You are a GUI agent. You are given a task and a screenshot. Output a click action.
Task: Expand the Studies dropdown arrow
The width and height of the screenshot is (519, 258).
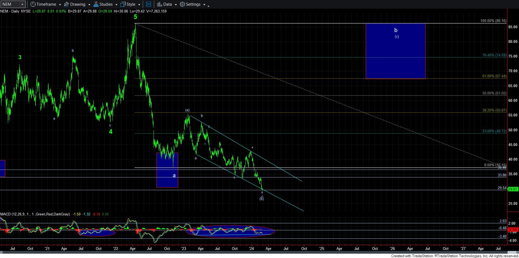pos(116,5)
